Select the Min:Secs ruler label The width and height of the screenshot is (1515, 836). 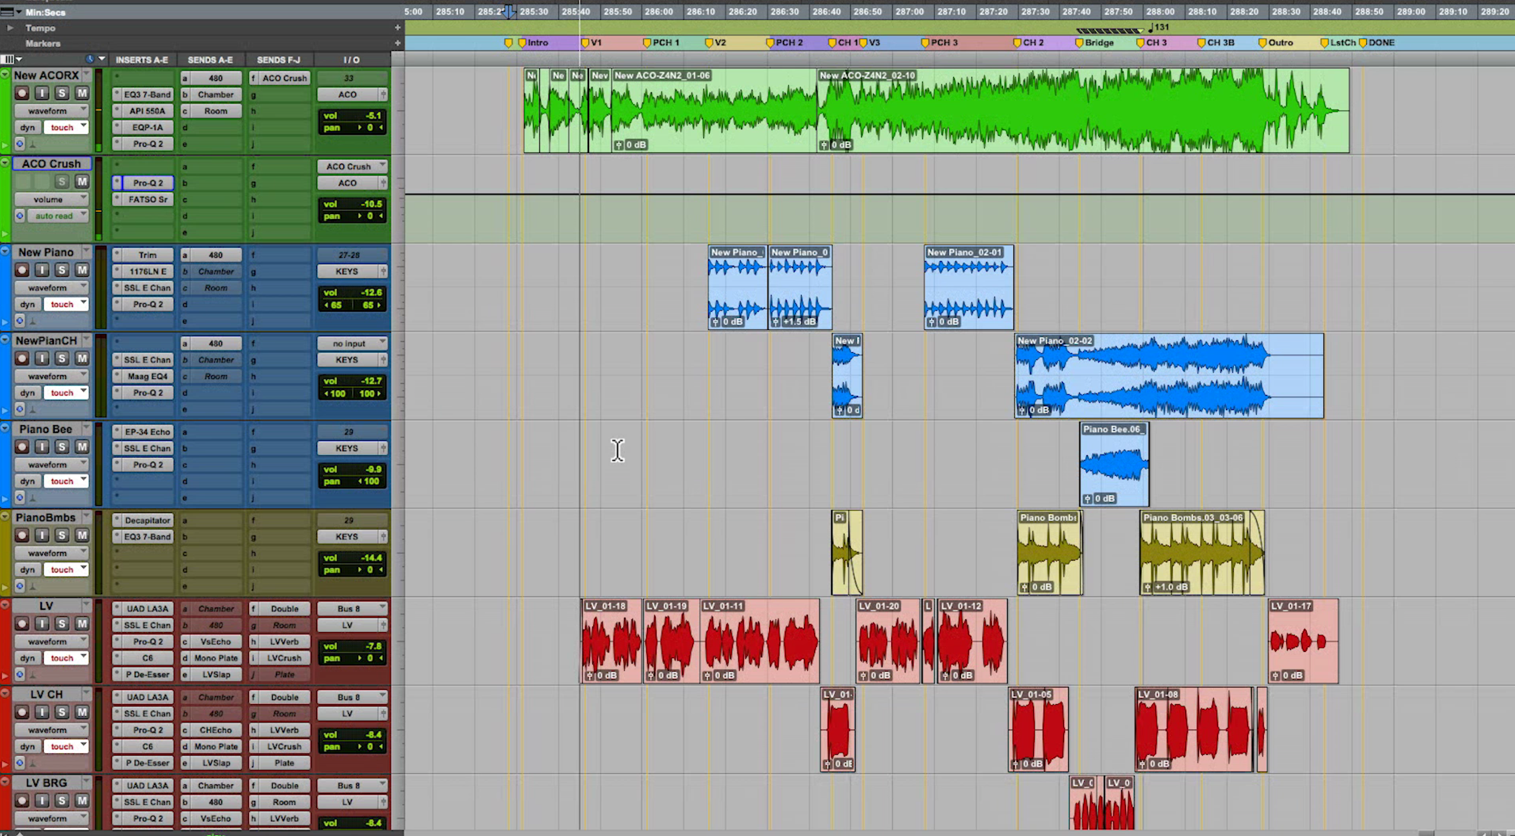tap(46, 12)
